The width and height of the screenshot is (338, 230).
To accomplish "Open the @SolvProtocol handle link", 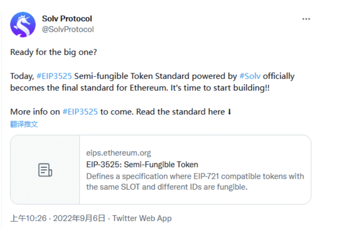I will click(68, 29).
